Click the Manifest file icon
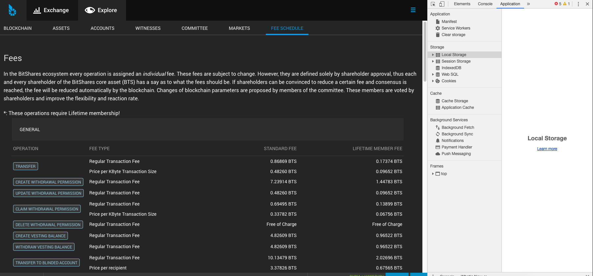Image resolution: width=593 pixels, height=276 pixels. coord(438,22)
